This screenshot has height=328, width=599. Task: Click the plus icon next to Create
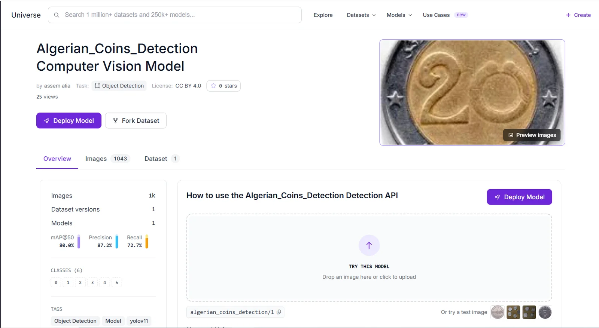(568, 15)
